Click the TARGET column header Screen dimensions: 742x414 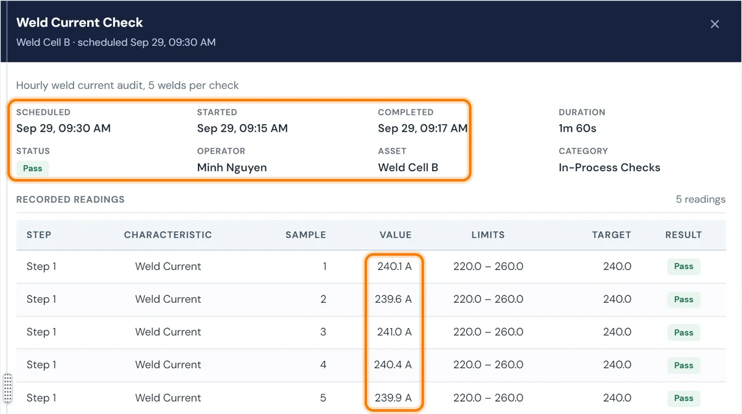[x=612, y=235]
